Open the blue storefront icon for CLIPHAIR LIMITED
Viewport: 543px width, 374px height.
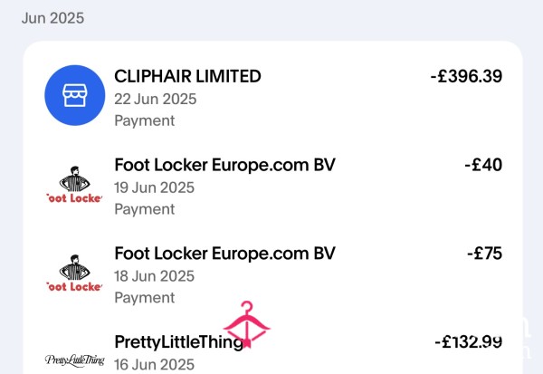[75, 95]
